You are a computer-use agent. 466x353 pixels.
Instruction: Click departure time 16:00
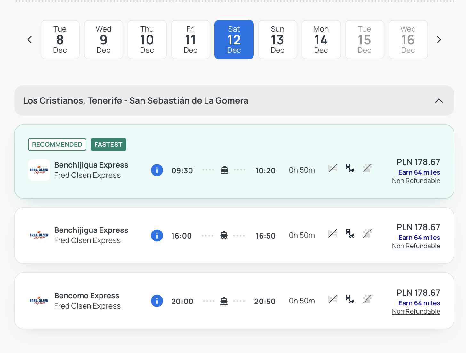click(181, 236)
